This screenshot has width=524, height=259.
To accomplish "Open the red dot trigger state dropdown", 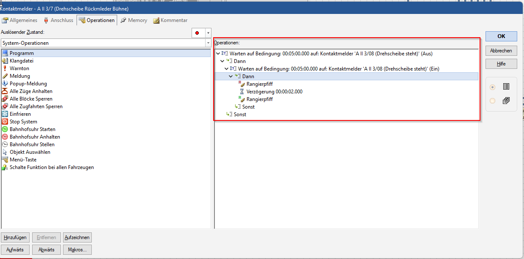I will pos(208,33).
